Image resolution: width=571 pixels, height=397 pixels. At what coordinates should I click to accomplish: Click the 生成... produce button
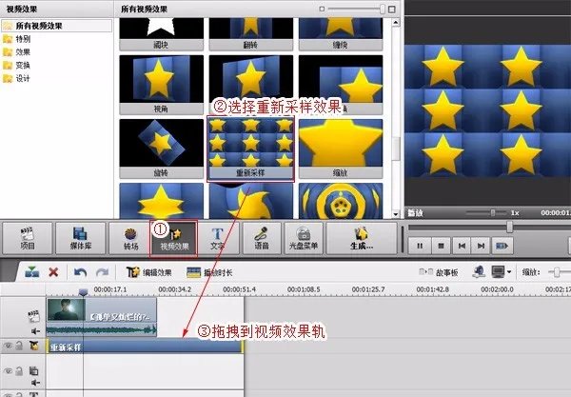[361, 238]
